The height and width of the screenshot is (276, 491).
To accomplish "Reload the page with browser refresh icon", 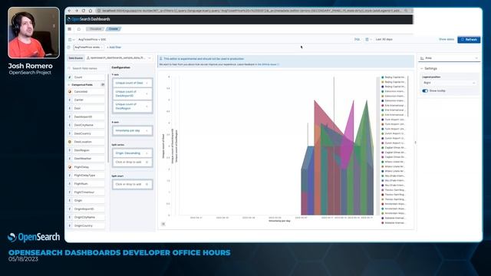I will pos(84,11).
